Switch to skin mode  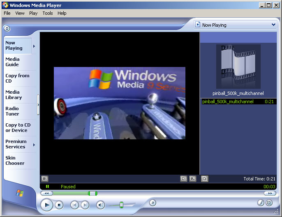[269, 203]
